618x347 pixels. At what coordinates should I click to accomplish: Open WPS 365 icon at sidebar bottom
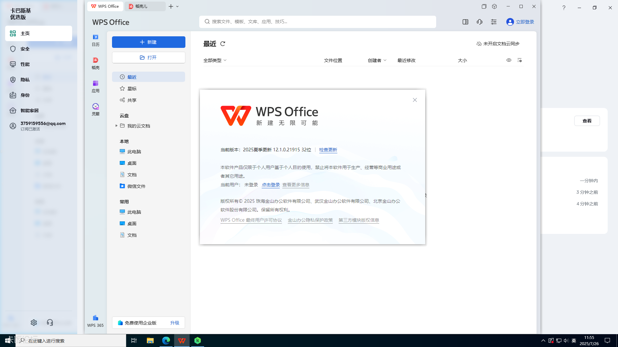(96, 321)
